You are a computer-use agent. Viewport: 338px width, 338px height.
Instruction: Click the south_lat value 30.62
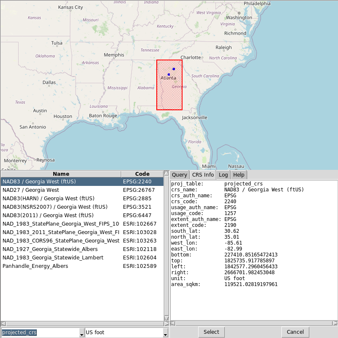click(x=232, y=231)
